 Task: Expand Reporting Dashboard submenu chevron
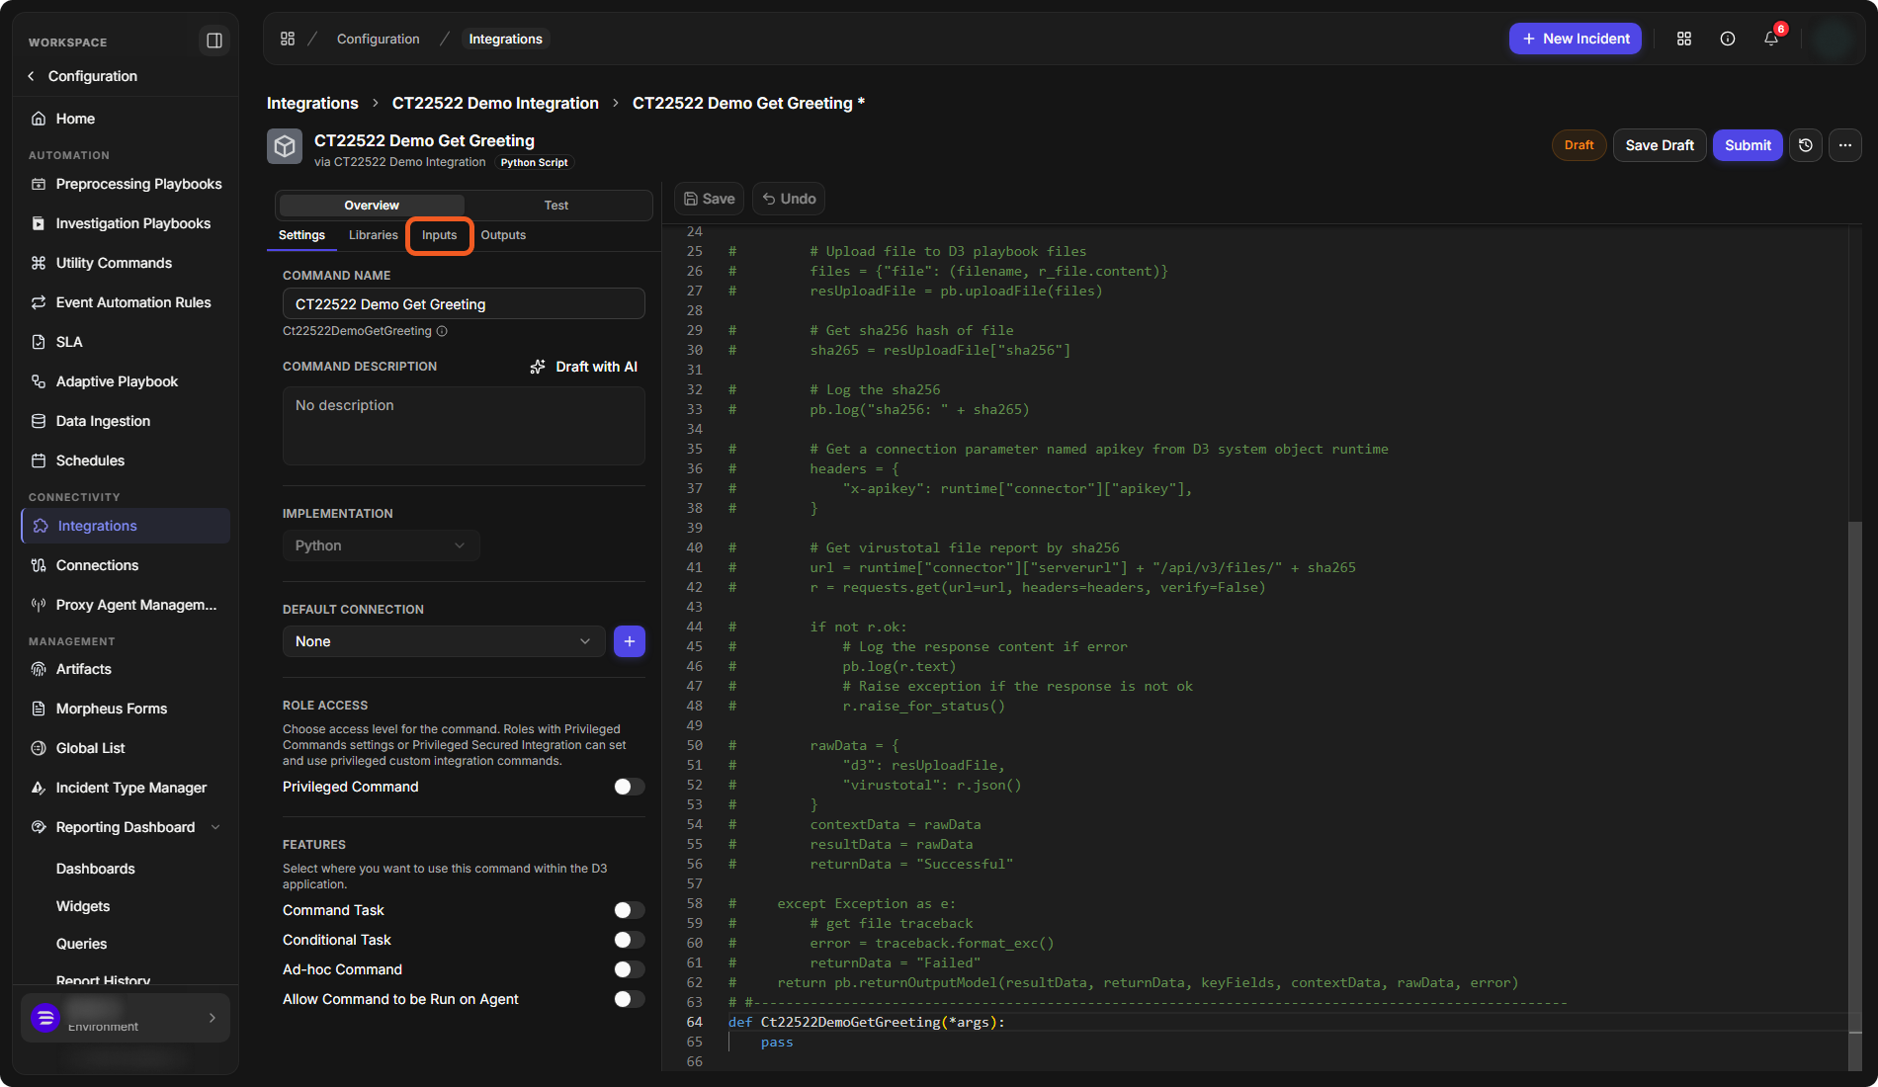click(215, 827)
